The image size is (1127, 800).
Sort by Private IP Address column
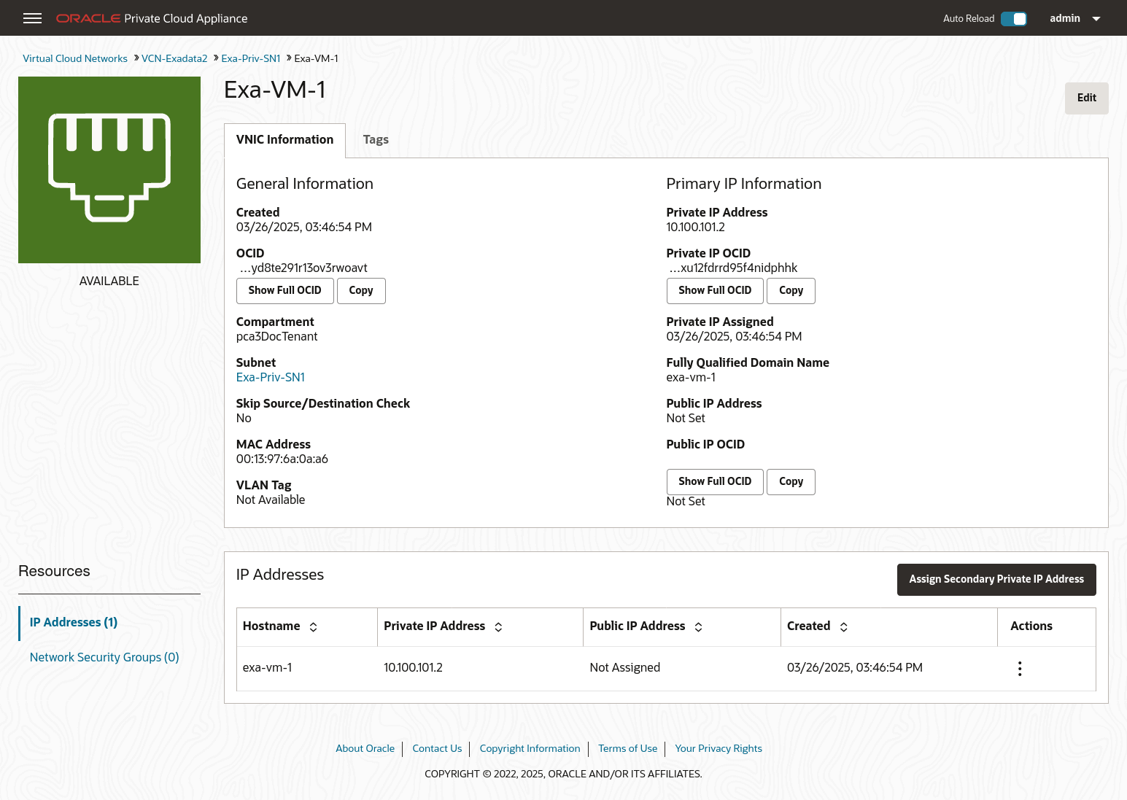click(x=498, y=626)
